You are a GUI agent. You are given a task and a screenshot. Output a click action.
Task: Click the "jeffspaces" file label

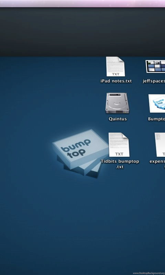(x=154, y=81)
